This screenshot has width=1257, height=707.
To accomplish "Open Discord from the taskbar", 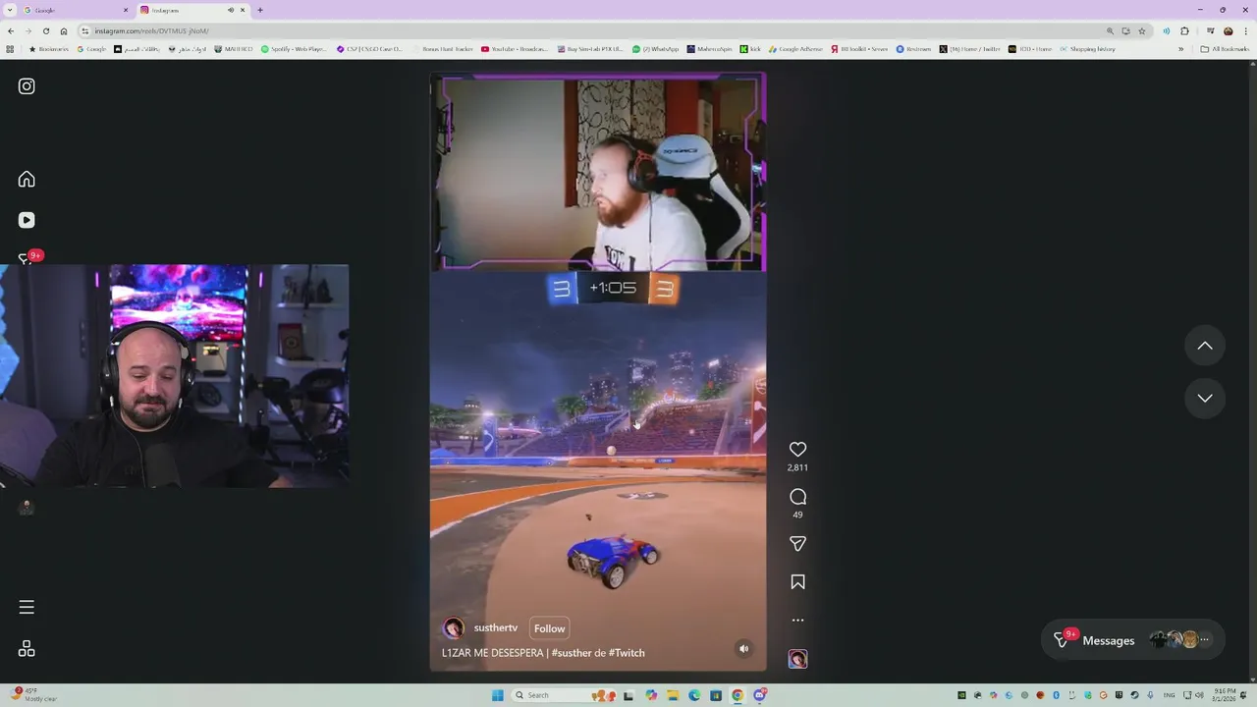I will (759, 695).
